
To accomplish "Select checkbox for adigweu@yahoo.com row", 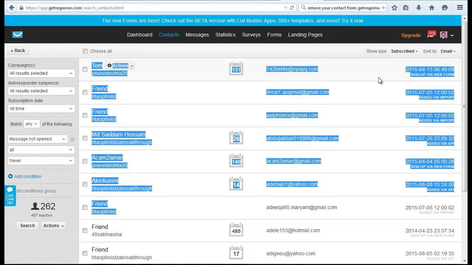I will pyautogui.click(x=85, y=254).
